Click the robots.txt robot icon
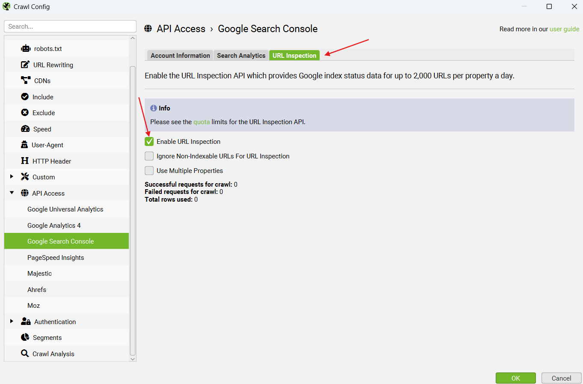The width and height of the screenshot is (583, 384). [x=26, y=49]
